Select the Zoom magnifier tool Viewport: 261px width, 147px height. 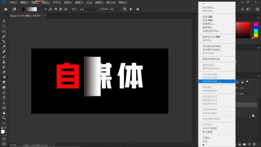4,118
